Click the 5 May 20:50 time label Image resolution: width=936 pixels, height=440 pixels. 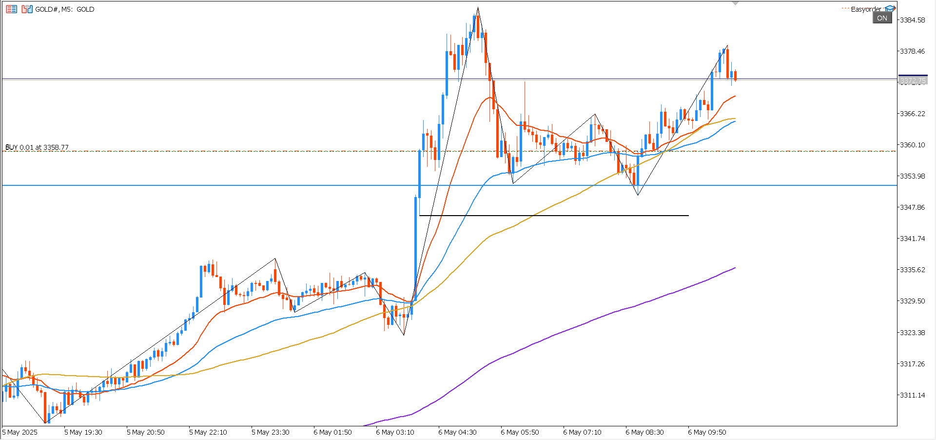point(146,432)
